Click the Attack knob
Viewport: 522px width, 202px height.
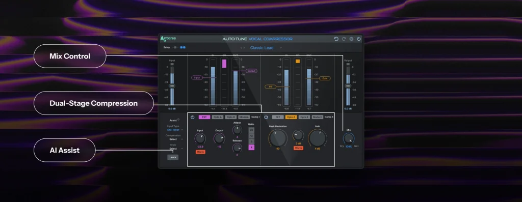(x=237, y=130)
